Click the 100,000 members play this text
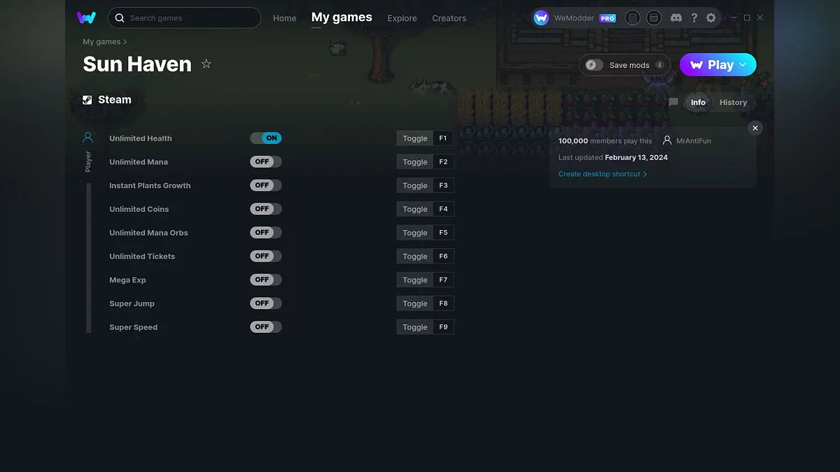840x472 pixels. (605, 141)
